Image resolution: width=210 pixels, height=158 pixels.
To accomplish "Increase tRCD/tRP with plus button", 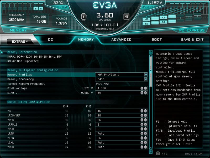I will pos(142,115).
